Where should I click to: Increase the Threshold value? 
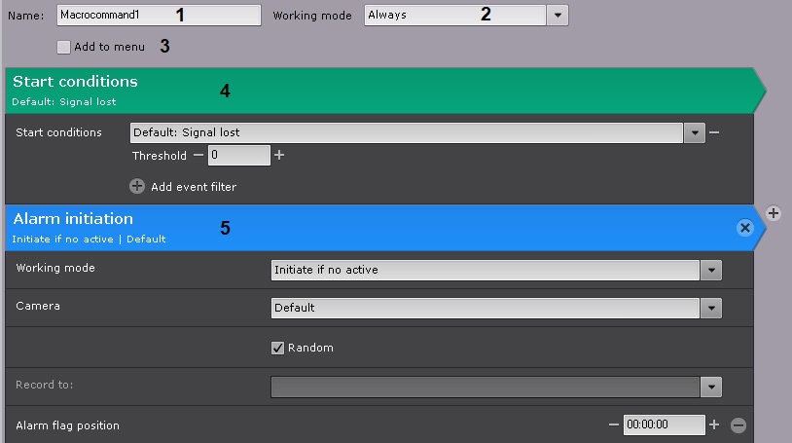279,155
